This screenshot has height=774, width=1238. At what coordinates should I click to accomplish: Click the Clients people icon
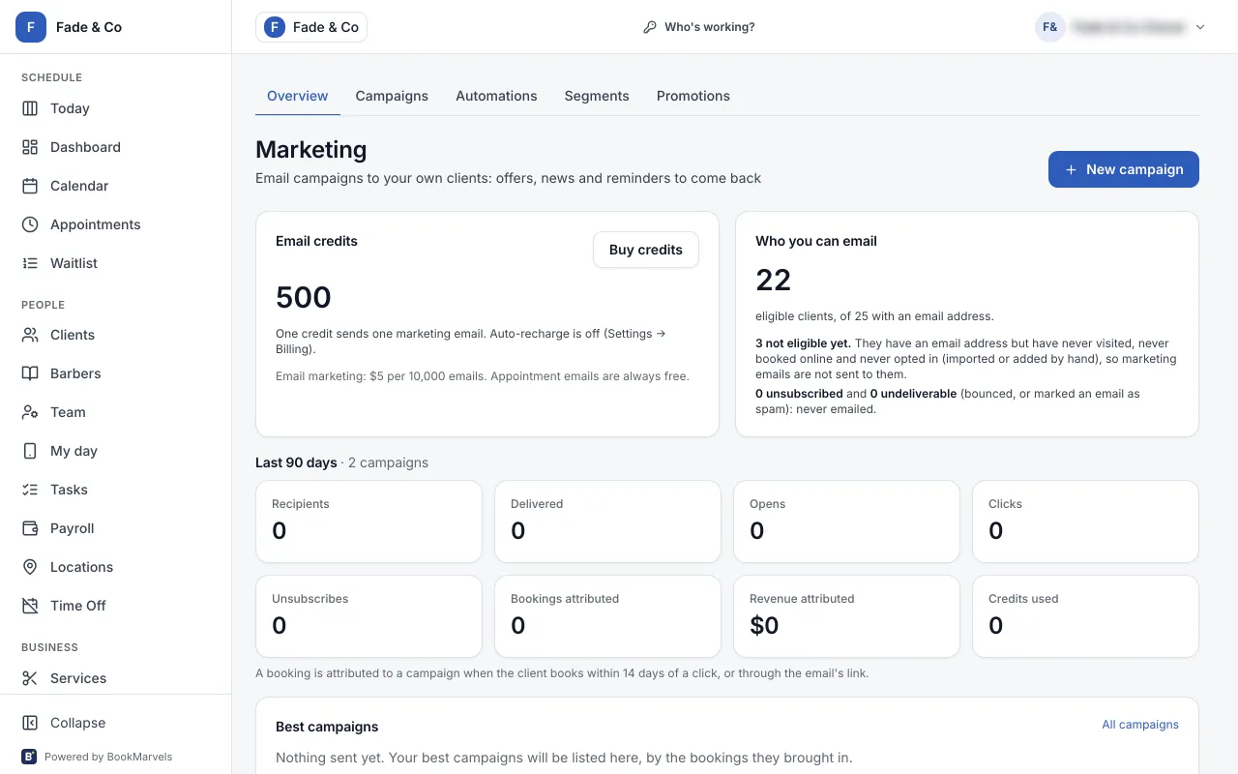30,335
